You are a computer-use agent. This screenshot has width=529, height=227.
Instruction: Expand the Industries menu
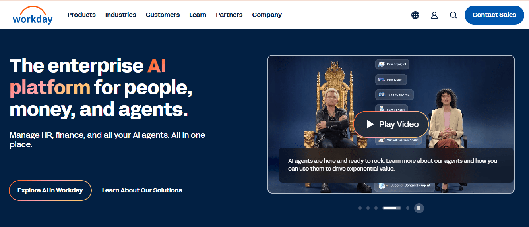121,15
